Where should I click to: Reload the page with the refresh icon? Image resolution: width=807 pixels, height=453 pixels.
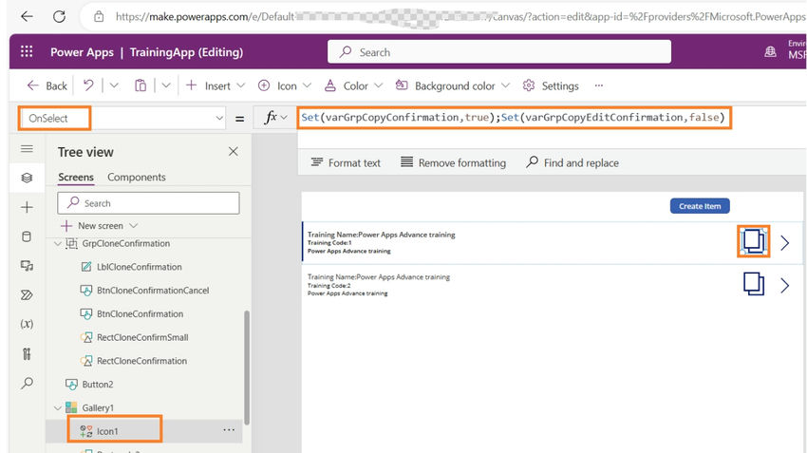(59, 16)
